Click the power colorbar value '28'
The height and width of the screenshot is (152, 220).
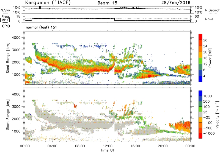tap(205, 40)
